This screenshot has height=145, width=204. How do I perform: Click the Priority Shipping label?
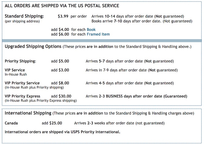(x=20, y=61)
